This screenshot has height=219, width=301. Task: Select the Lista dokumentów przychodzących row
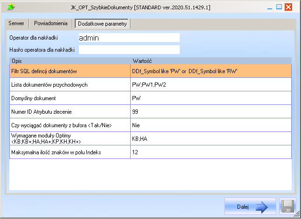pyautogui.click(x=70, y=85)
